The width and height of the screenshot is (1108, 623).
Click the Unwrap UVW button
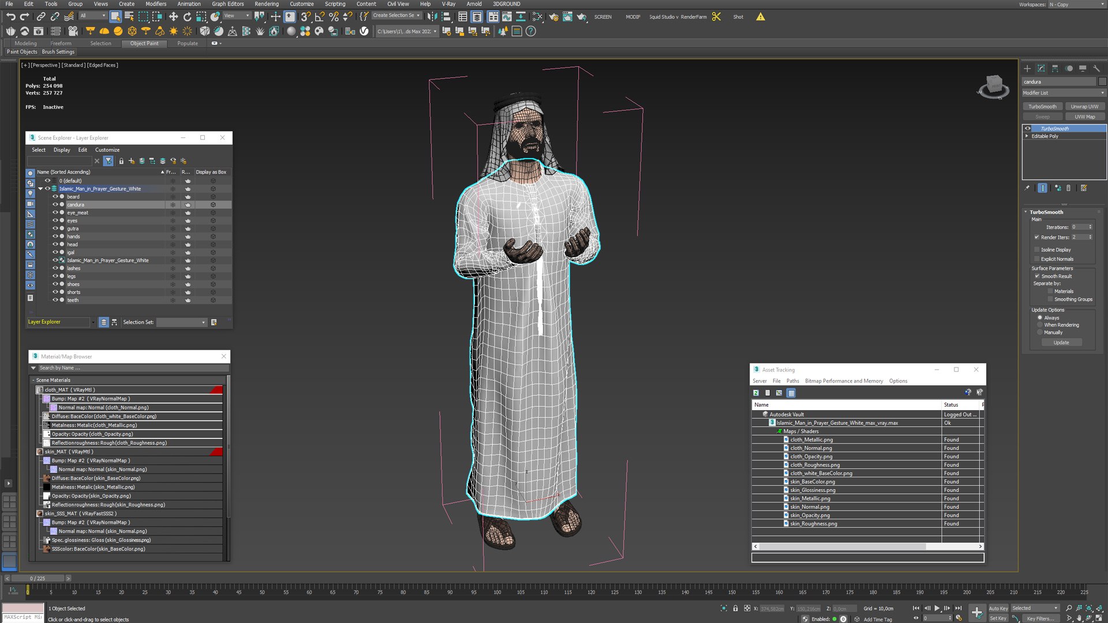pyautogui.click(x=1084, y=107)
